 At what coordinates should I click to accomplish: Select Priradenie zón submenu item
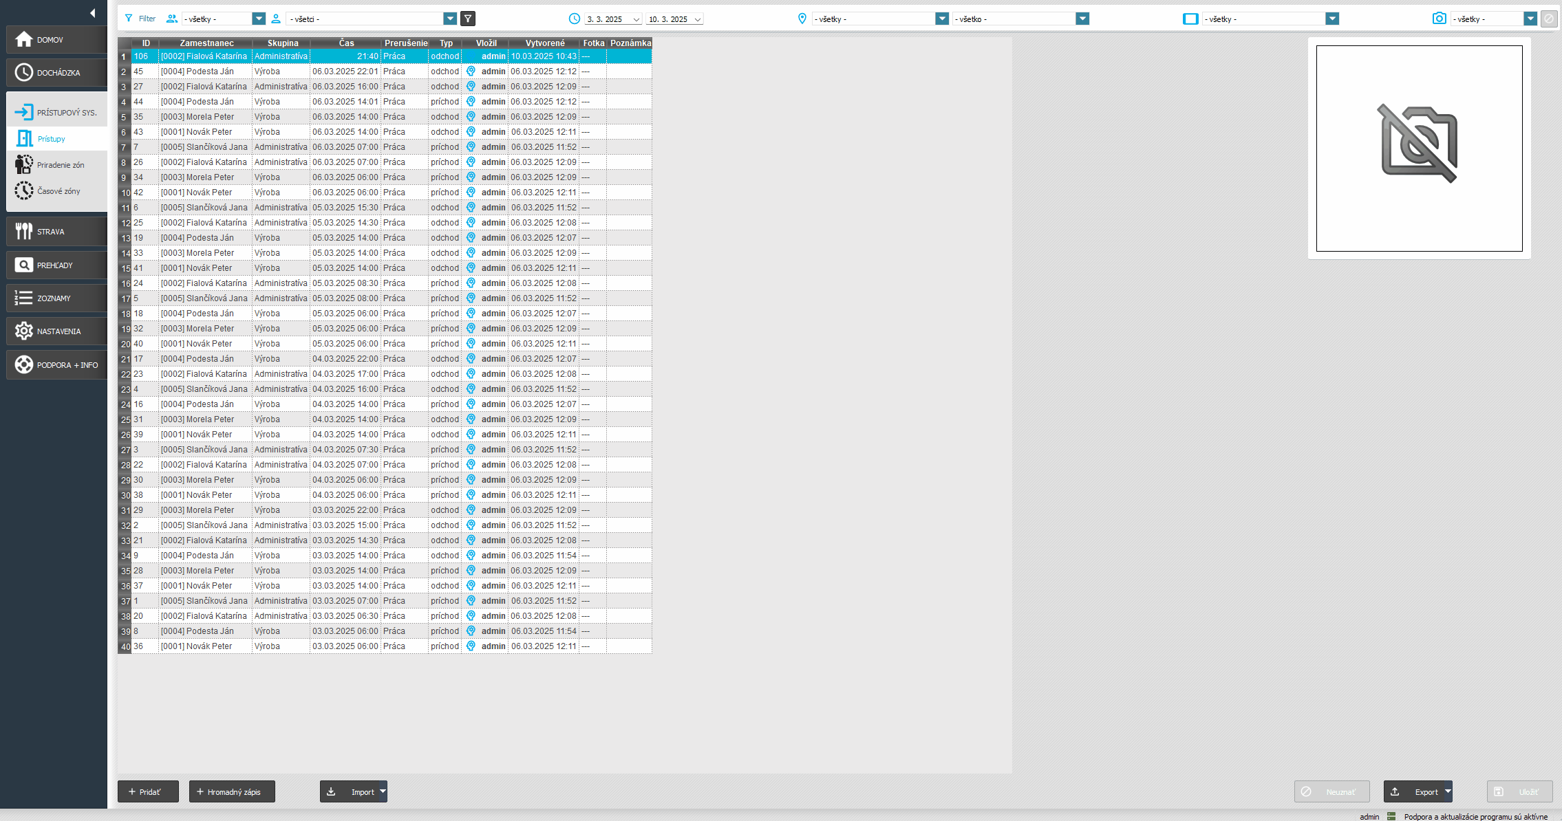click(x=61, y=165)
